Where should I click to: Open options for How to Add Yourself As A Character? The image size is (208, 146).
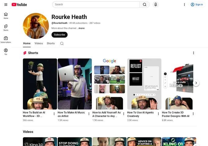pyautogui.click(x=124, y=114)
